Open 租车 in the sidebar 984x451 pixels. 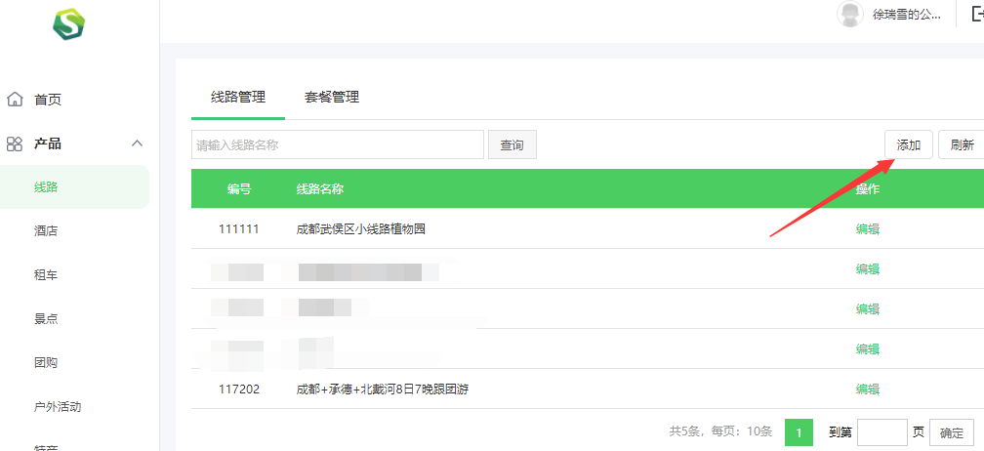pyautogui.click(x=46, y=275)
